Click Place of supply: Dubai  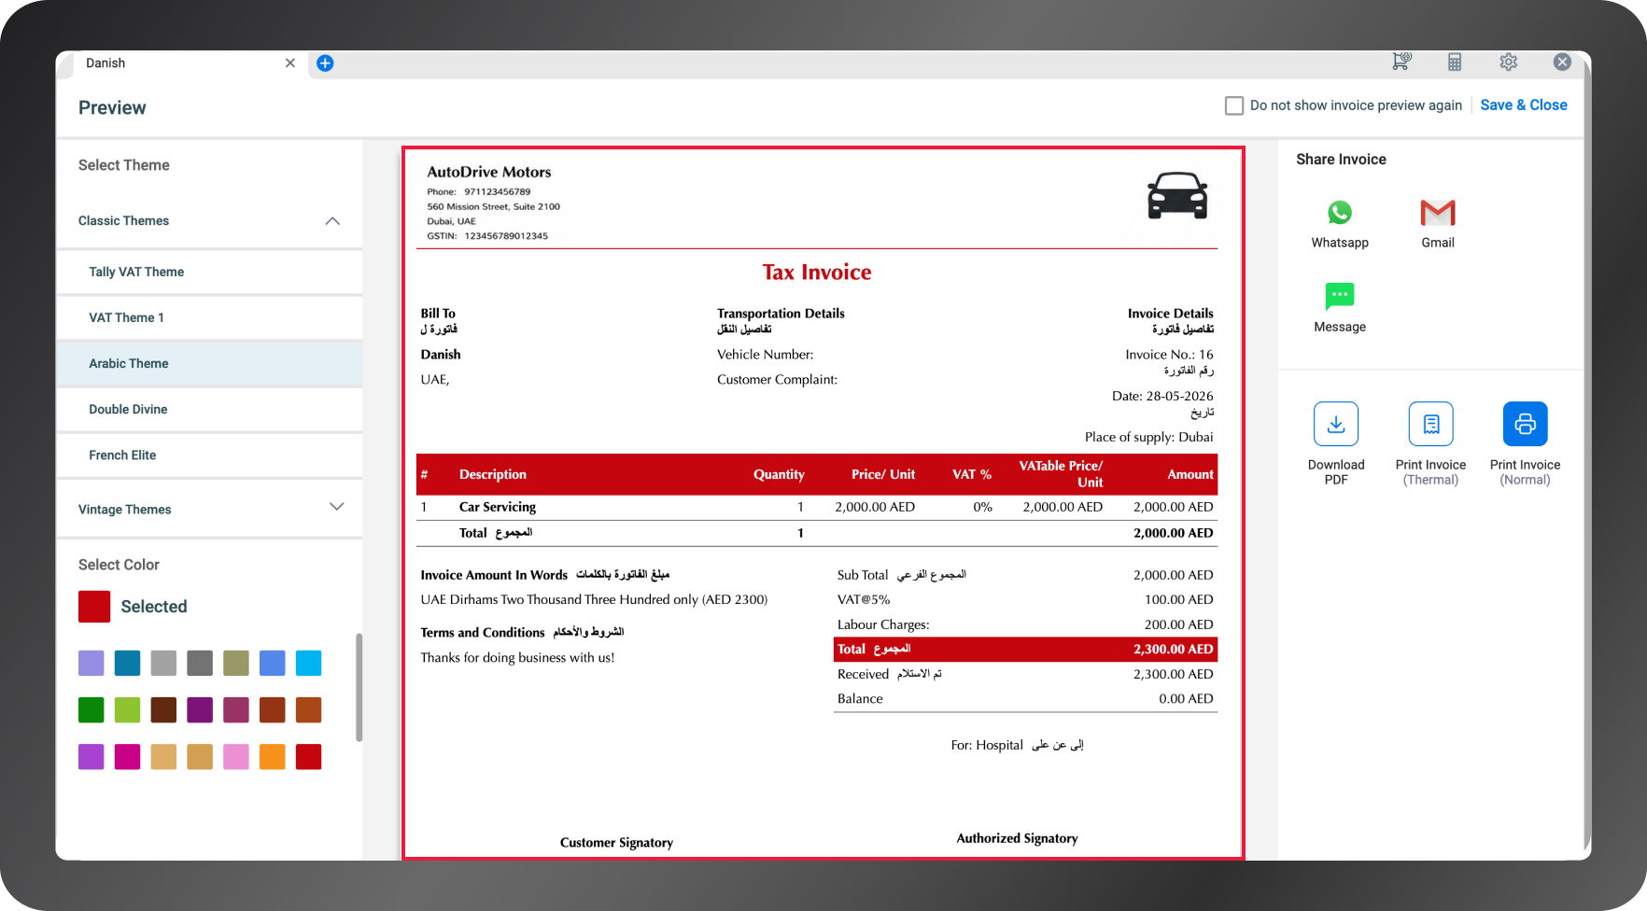pyautogui.click(x=1149, y=437)
